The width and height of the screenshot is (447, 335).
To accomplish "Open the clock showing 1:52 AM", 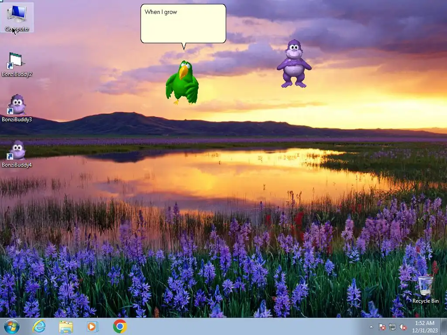I will tap(425, 327).
